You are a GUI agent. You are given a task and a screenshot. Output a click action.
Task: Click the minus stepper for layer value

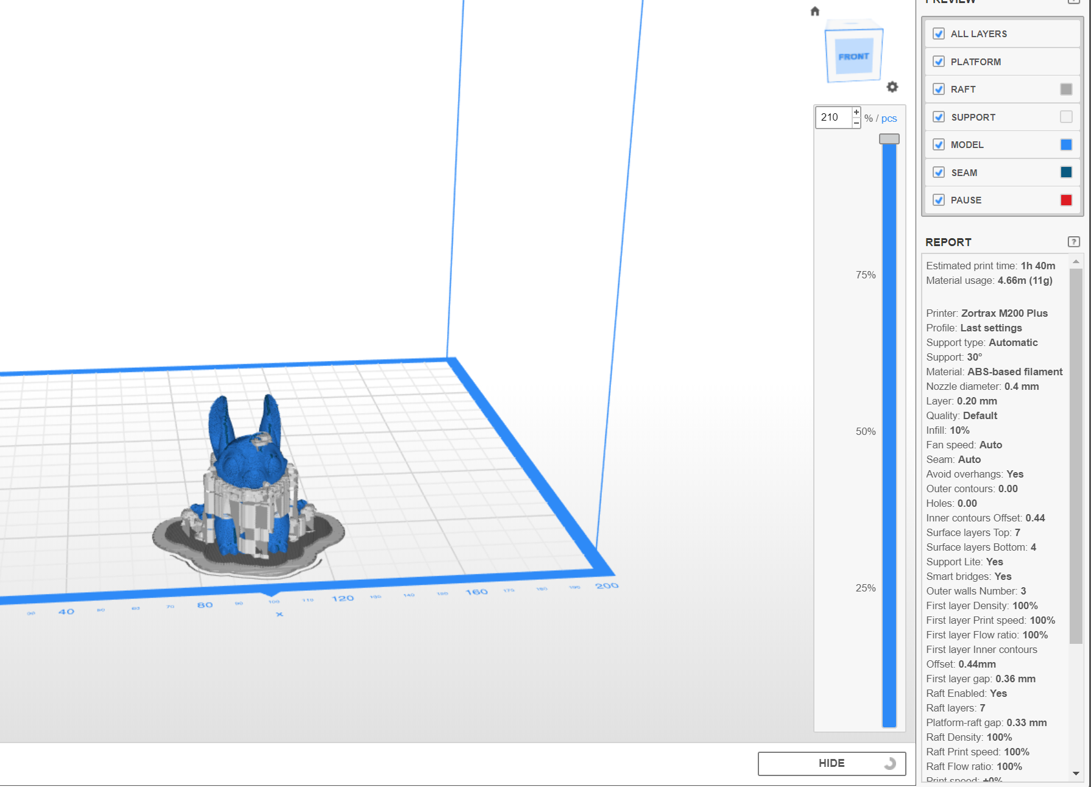click(x=856, y=122)
